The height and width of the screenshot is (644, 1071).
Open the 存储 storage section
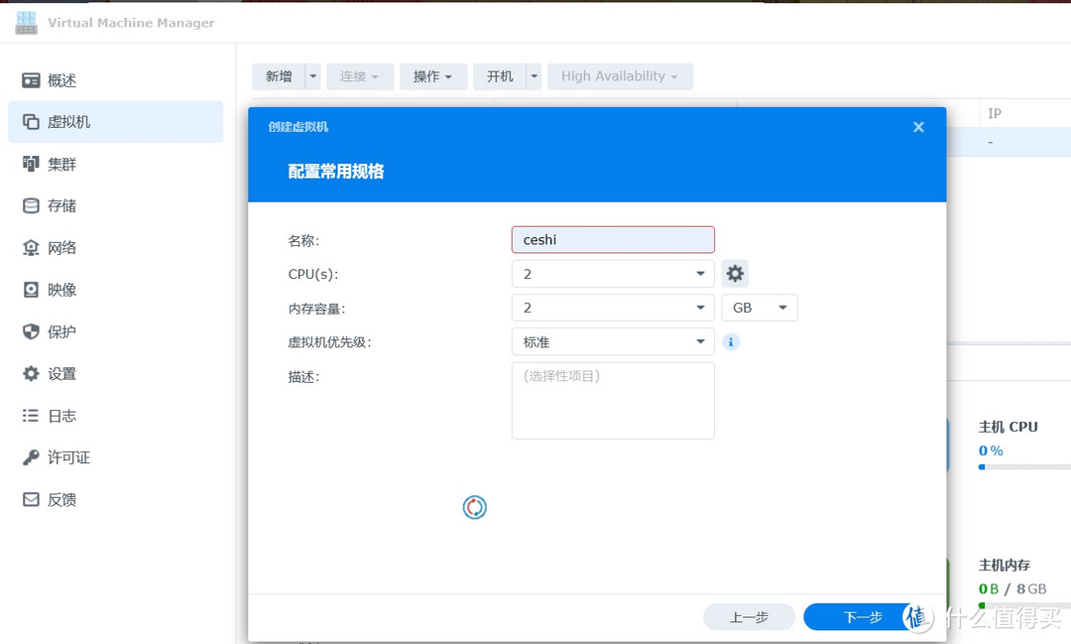(x=61, y=205)
